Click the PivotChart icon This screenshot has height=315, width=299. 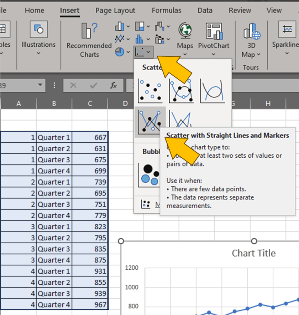(x=214, y=31)
